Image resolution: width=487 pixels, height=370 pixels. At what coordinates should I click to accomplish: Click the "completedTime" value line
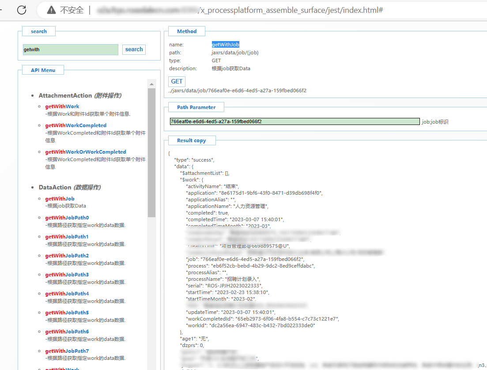235,219
